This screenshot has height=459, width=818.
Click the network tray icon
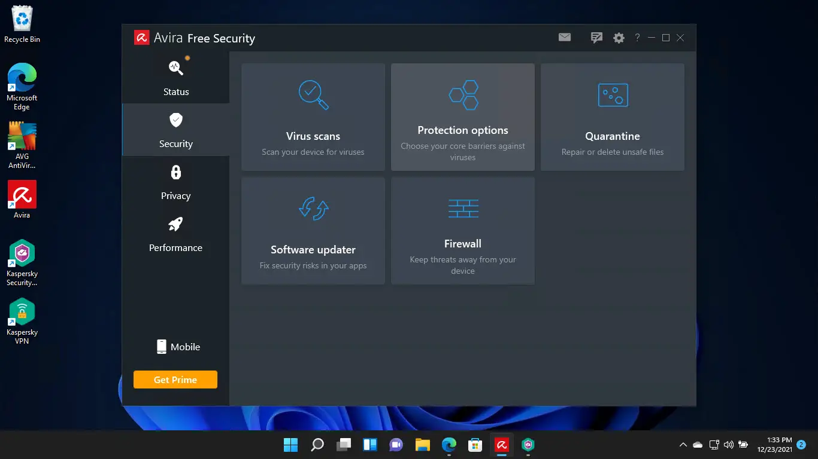(x=714, y=445)
